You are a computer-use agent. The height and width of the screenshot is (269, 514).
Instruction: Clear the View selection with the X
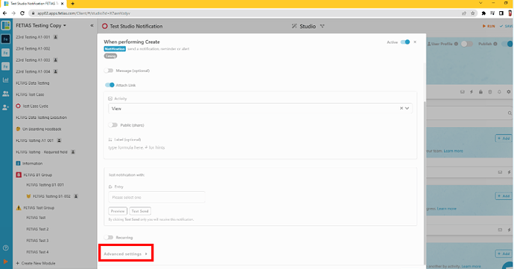[402, 108]
